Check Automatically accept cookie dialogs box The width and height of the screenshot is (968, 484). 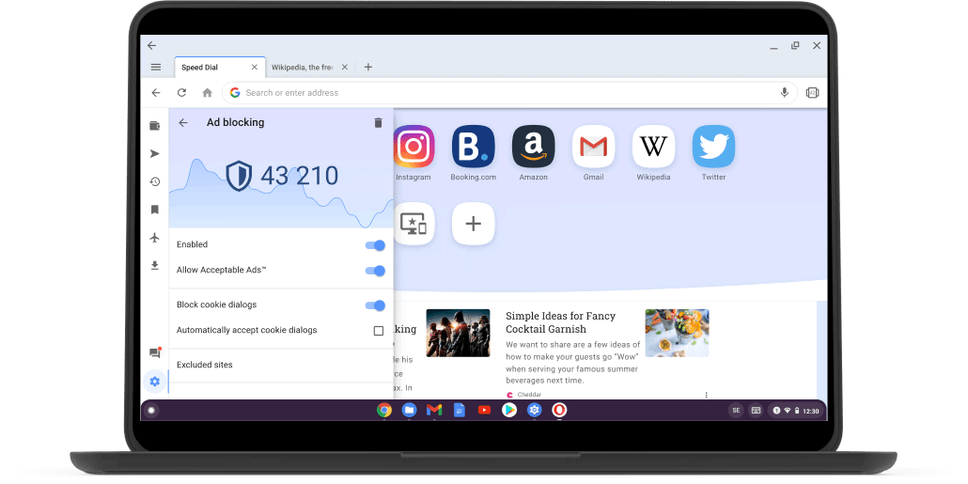click(379, 331)
